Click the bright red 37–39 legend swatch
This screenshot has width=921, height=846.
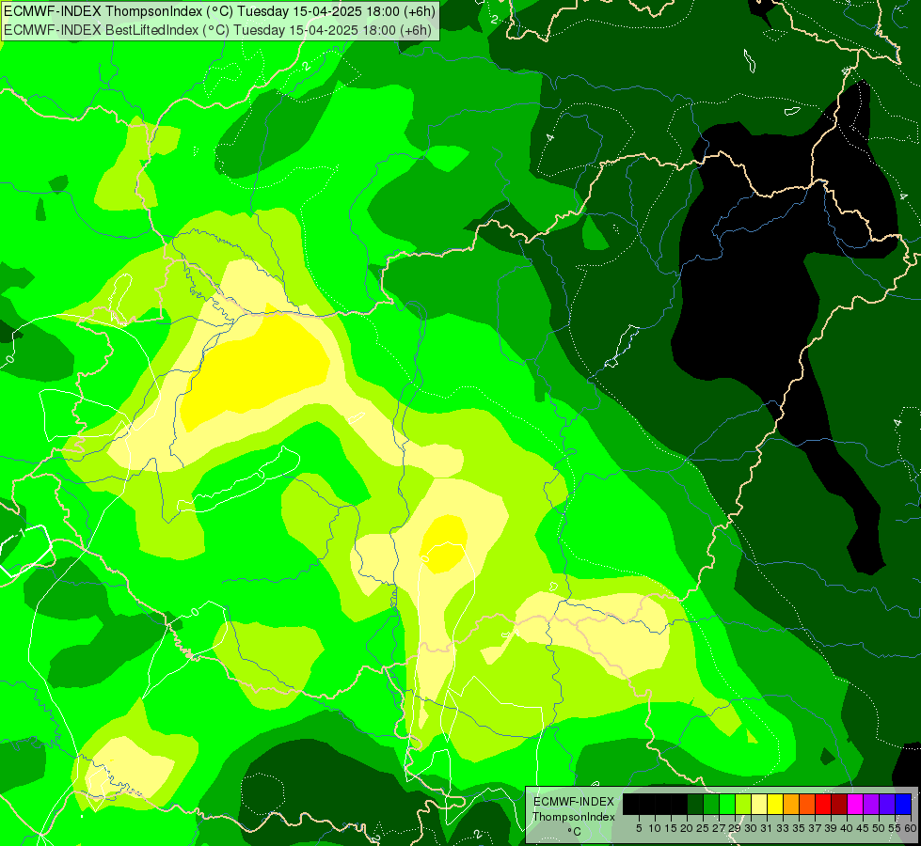coord(823,804)
